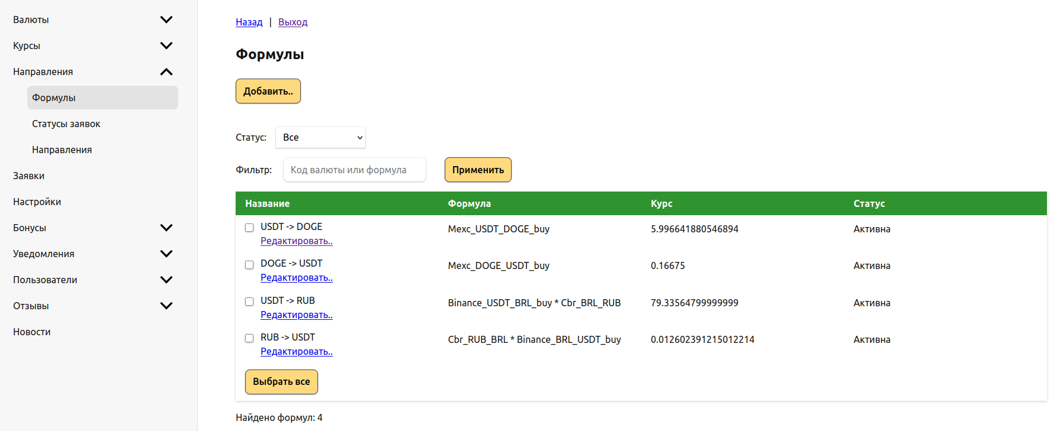
Task: Click the Применить filter button
Action: tap(478, 170)
